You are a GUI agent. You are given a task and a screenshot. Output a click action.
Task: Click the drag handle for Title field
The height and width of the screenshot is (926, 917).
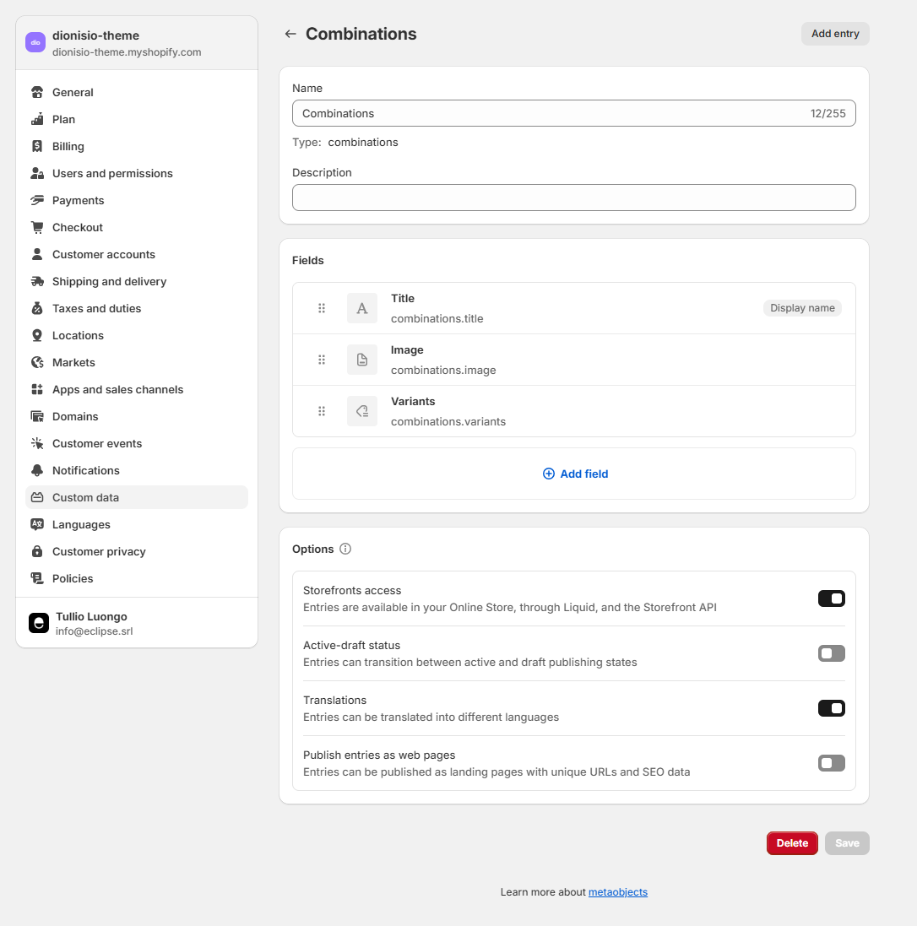tap(322, 308)
